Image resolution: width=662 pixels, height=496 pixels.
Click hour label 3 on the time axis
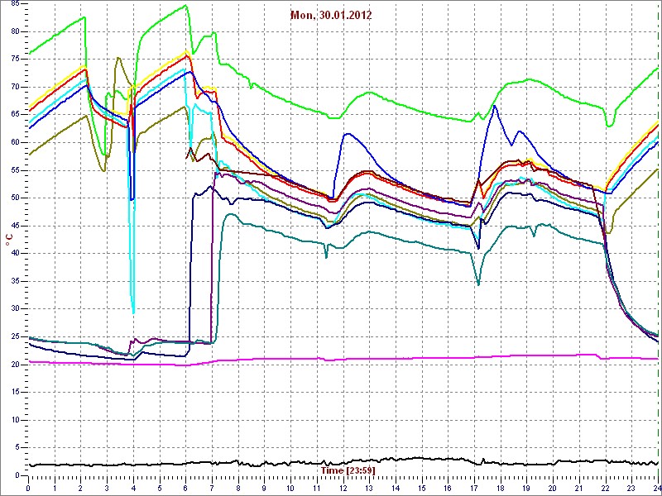click(x=107, y=488)
